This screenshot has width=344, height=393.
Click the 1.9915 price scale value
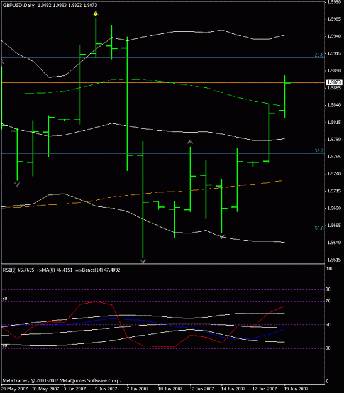334,53
